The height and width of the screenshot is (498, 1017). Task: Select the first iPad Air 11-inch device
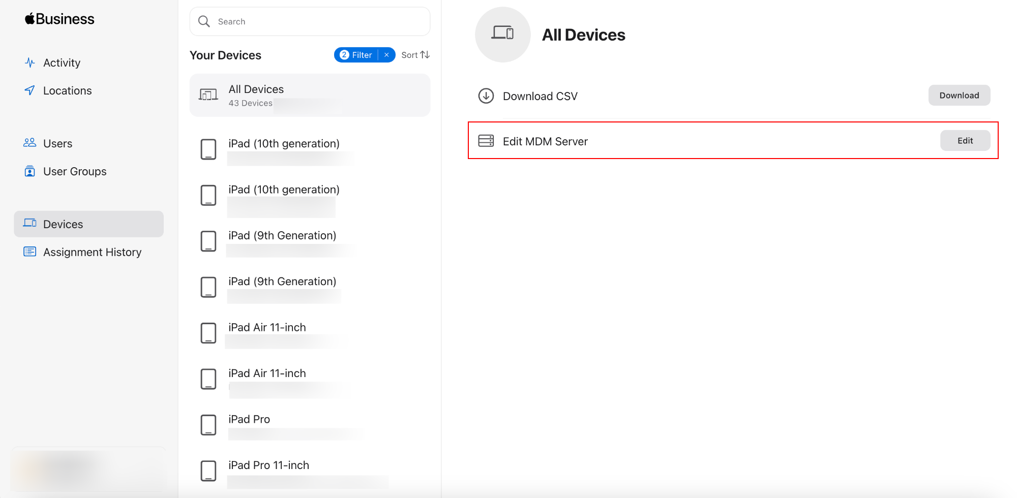tap(267, 328)
